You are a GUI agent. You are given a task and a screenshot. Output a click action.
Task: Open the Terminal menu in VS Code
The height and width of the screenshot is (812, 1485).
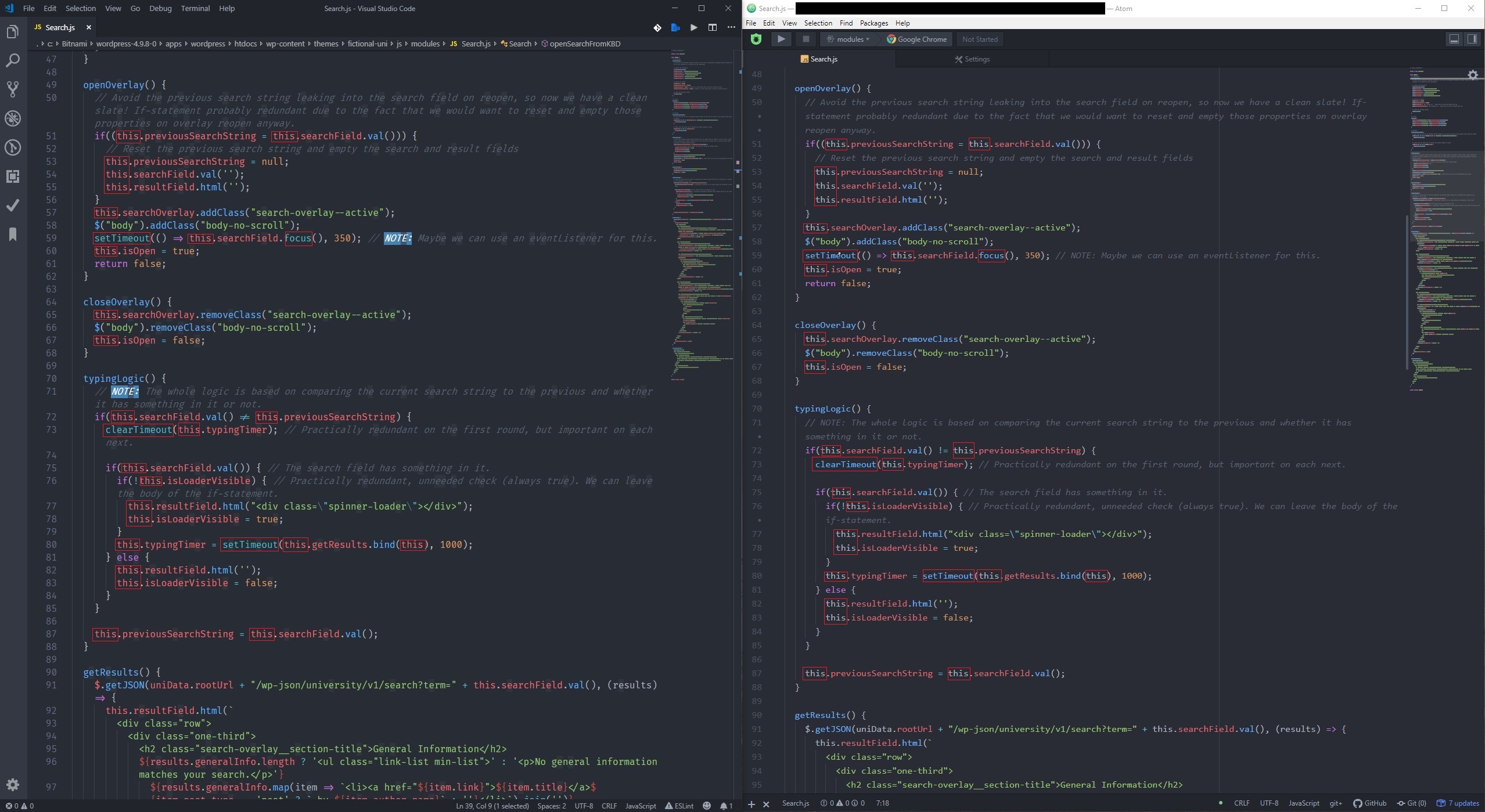(x=195, y=8)
